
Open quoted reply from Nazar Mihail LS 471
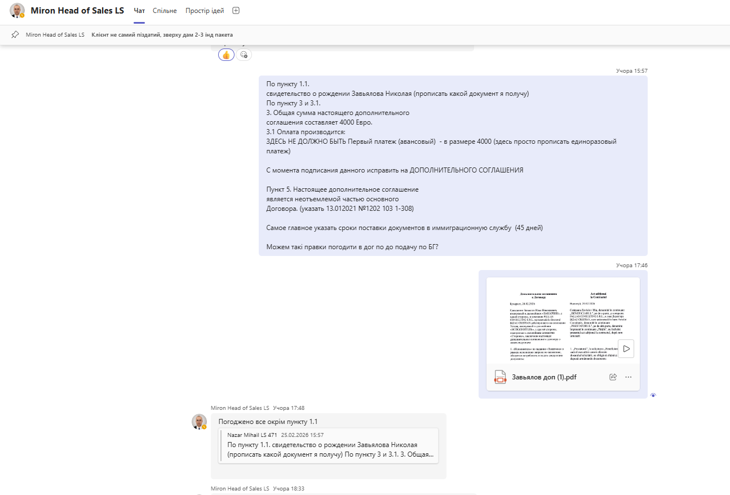coord(329,446)
